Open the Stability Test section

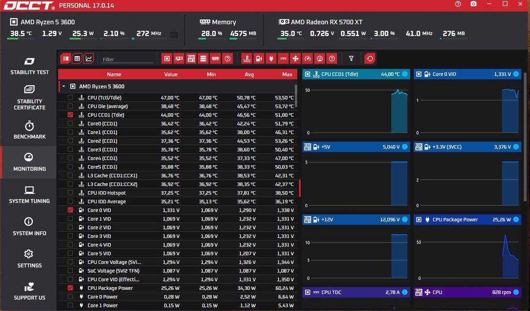pyautogui.click(x=29, y=66)
